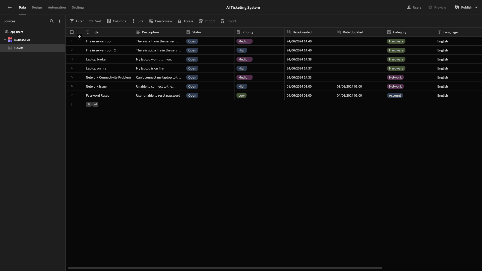Click the back arrow icon

tap(10, 8)
